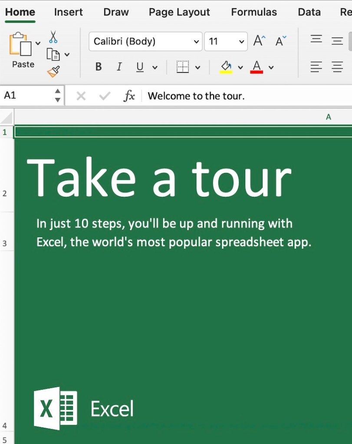Select row 2 header
This screenshot has height=444, width=352.
(x=7, y=175)
